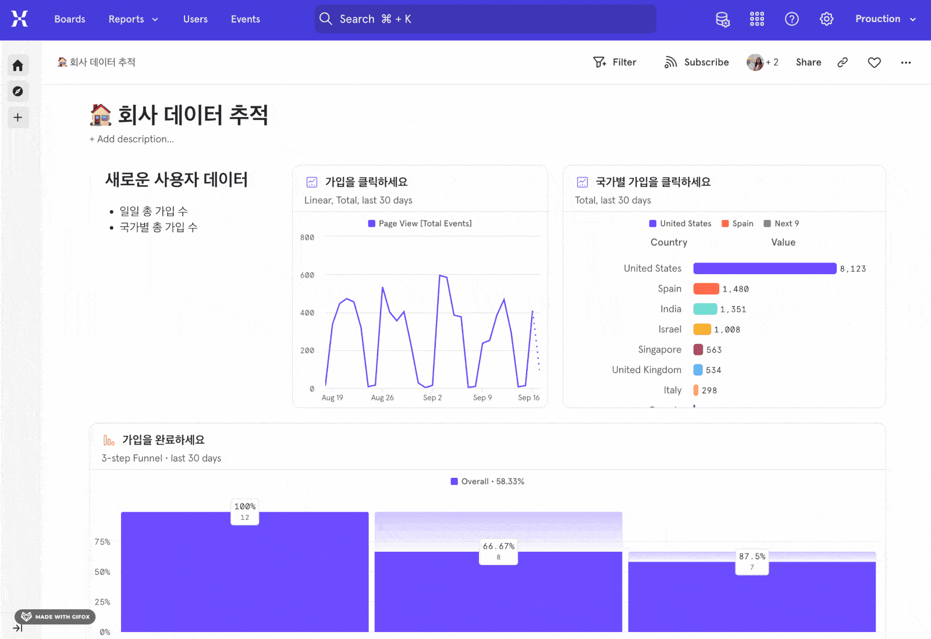
Task: Open the Prouction project dropdown
Action: pyautogui.click(x=885, y=19)
